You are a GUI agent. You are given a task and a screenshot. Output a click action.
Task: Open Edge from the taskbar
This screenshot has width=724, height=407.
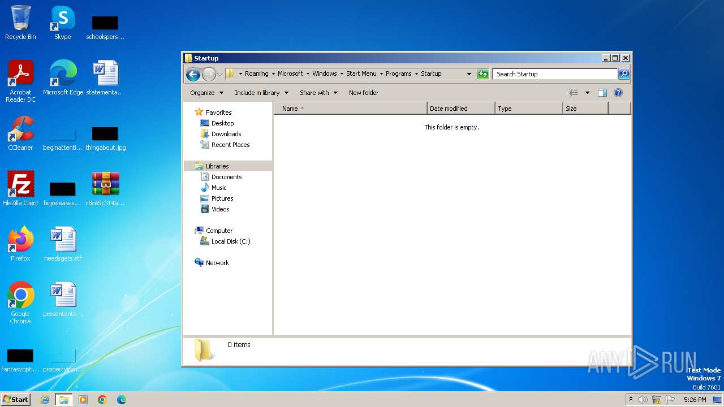pyautogui.click(x=122, y=400)
